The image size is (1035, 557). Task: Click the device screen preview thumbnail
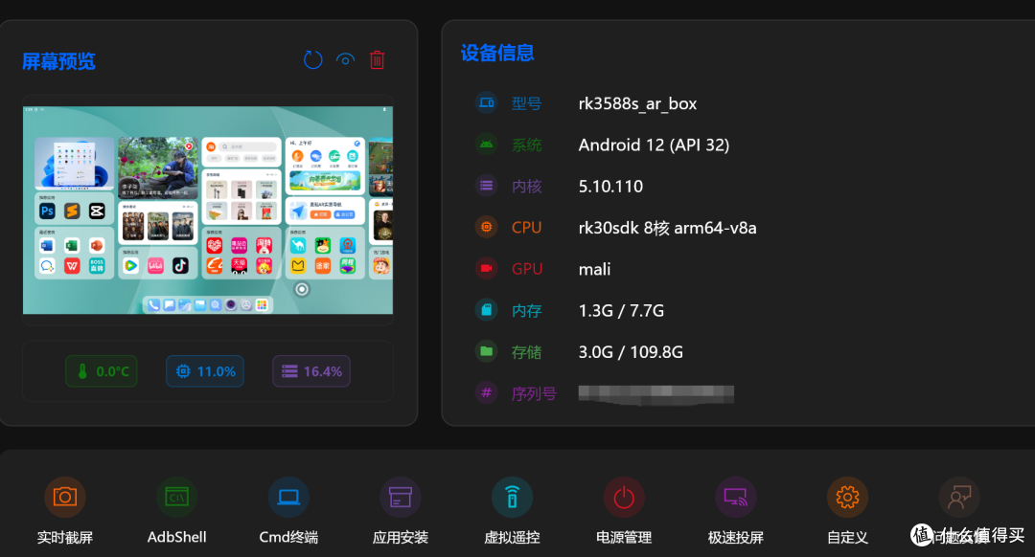click(208, 211)
